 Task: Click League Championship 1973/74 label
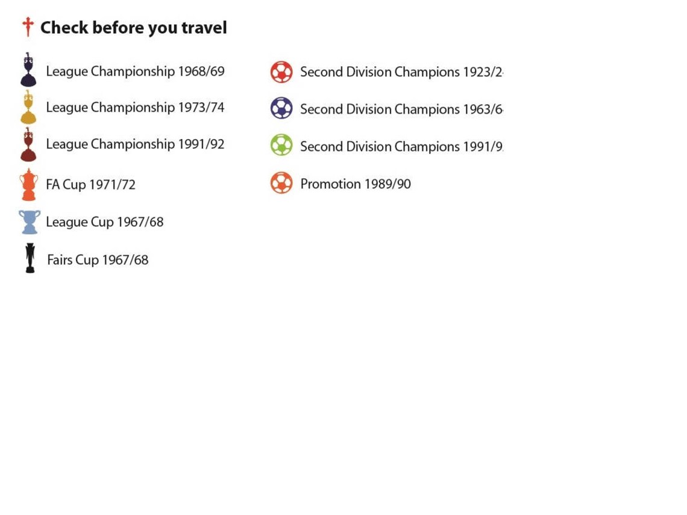[135, 107]
